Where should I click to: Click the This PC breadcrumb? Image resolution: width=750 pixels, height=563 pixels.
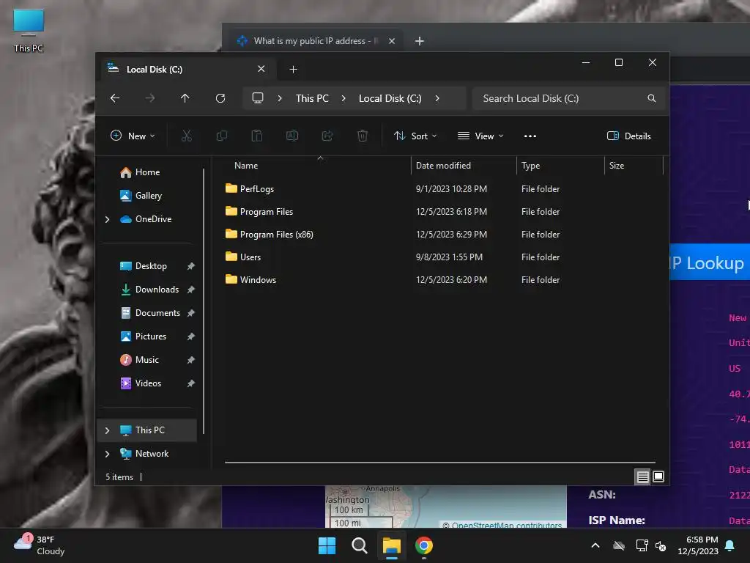(312, 98)
